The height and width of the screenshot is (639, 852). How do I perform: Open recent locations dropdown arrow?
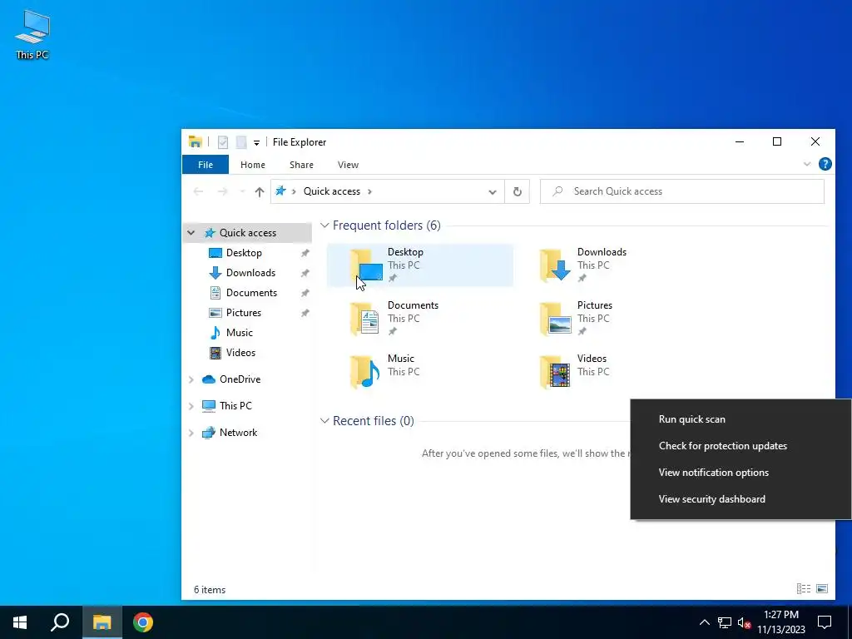click(x=242, y=191)
